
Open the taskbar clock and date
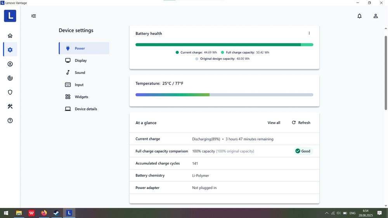tap(366, 213)
